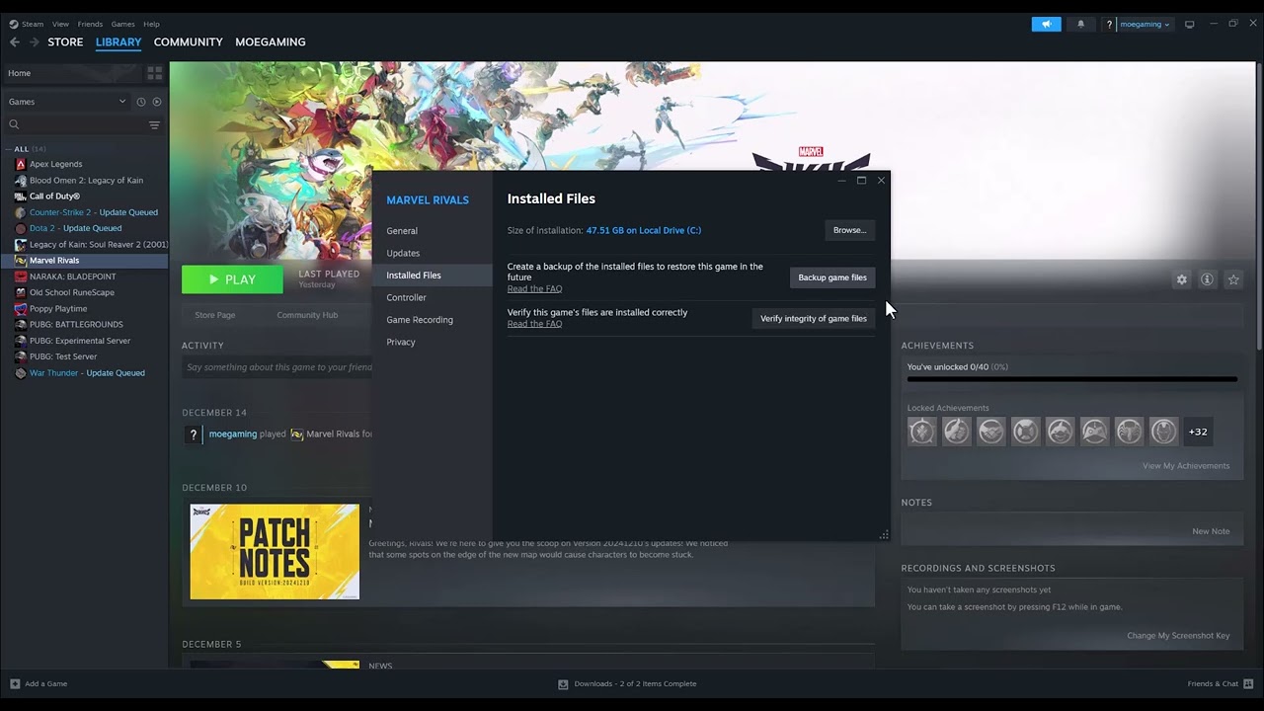Screen dimensions: 1264x711
Task: Open the Games menu
Action: coord(123,24)
